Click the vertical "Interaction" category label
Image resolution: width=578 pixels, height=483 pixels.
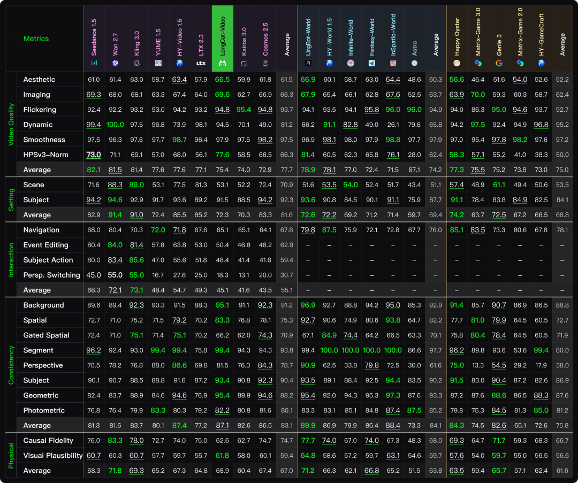click(11, 260)
